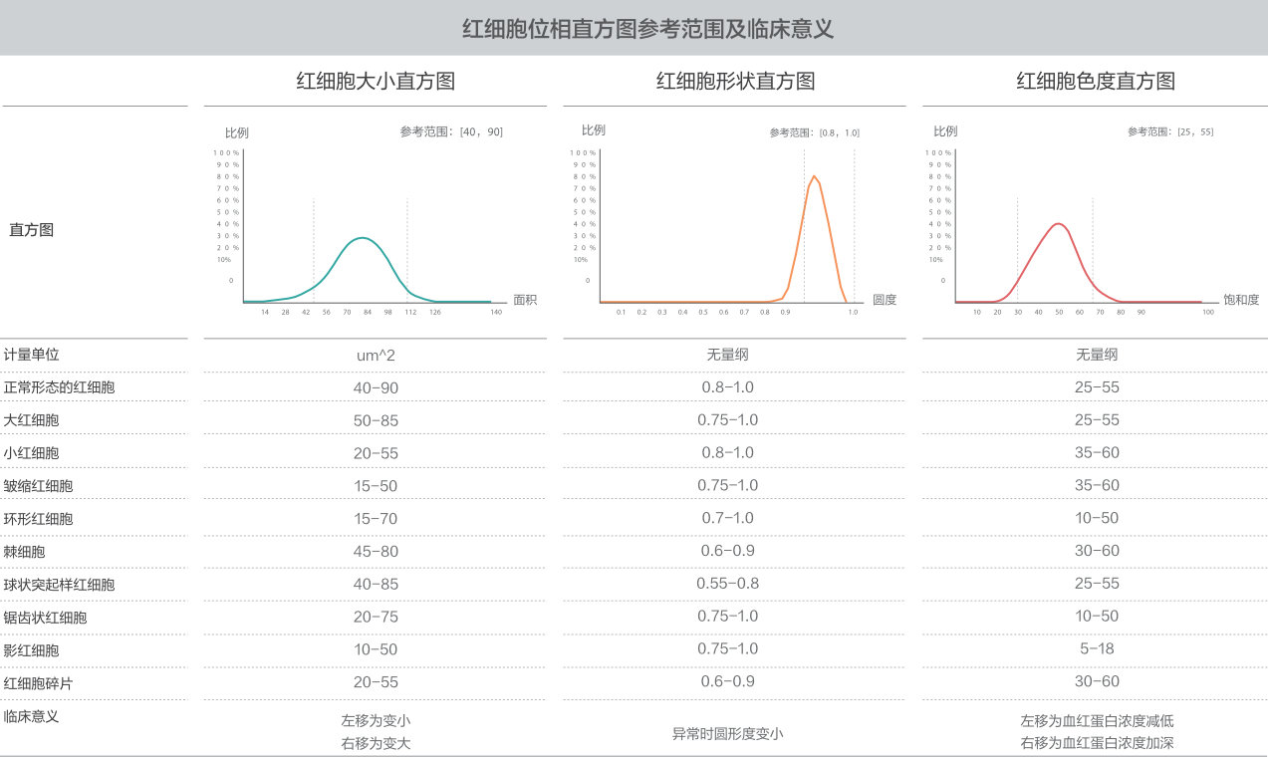Click the 圆度 axis label
Viewport: 1268px width, 757px height.
point(885,300)
